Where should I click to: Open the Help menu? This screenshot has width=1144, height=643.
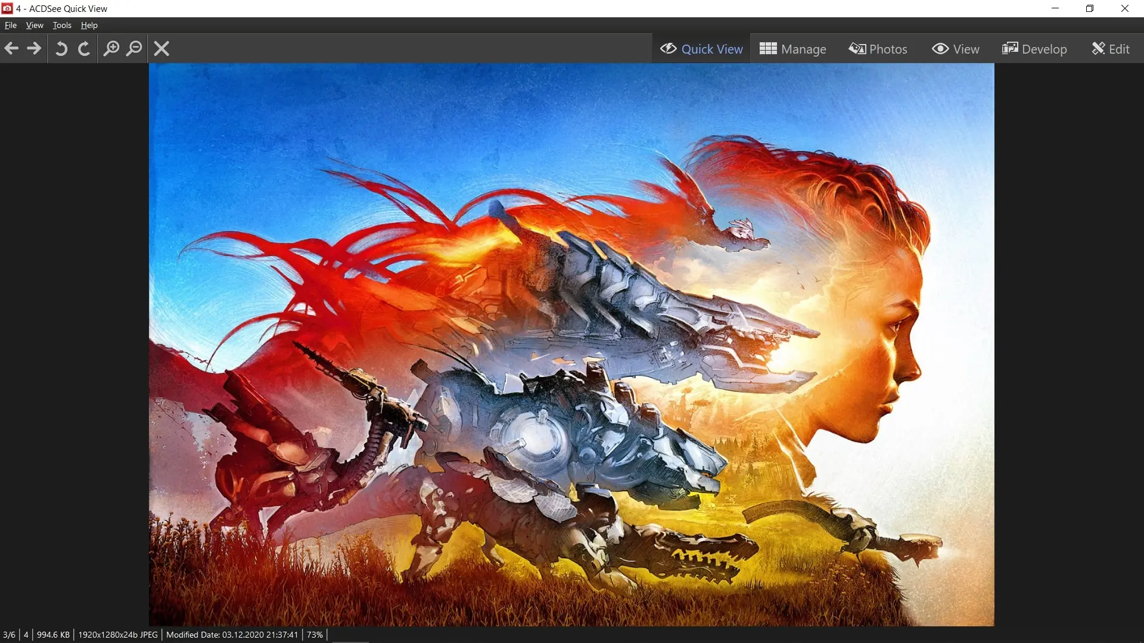point(89,25)
